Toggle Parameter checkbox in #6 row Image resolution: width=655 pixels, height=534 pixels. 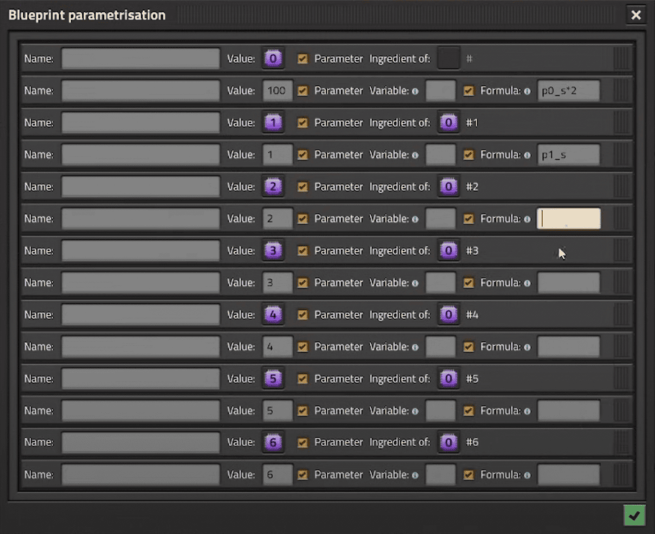(x=303, y=442)
